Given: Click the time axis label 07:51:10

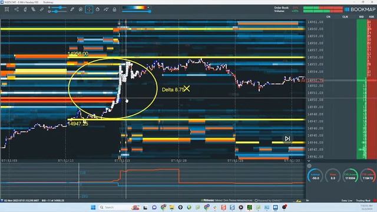Looking at the screenshot, I should click(66, 161).
